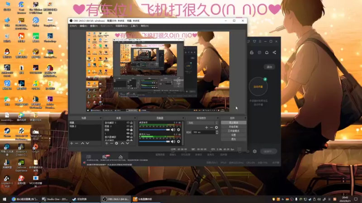
Task: Move the selected scene up with the arrow
Action: (x=82, y=143)
